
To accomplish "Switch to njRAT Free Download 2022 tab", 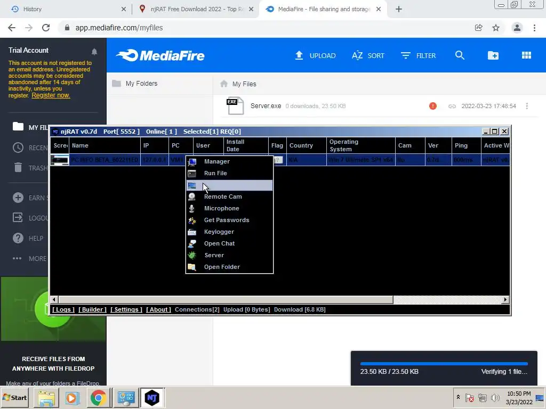I will tap(197, 9).
